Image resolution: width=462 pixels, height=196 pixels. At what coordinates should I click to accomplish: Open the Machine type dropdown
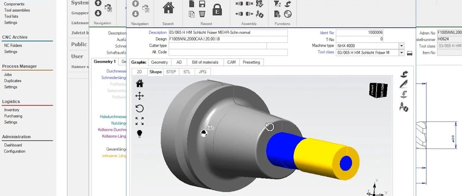[401, 46]
